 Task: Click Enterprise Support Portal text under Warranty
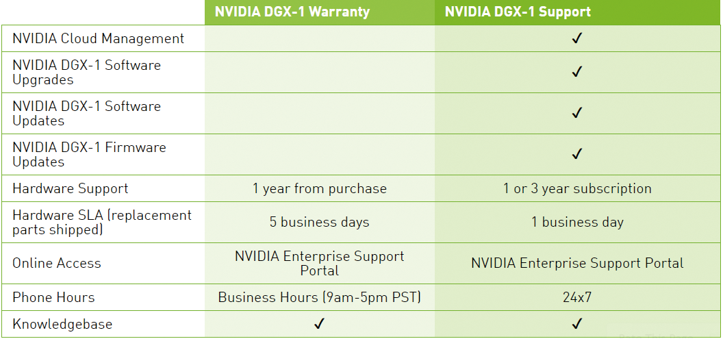click(x=320, y=264)
